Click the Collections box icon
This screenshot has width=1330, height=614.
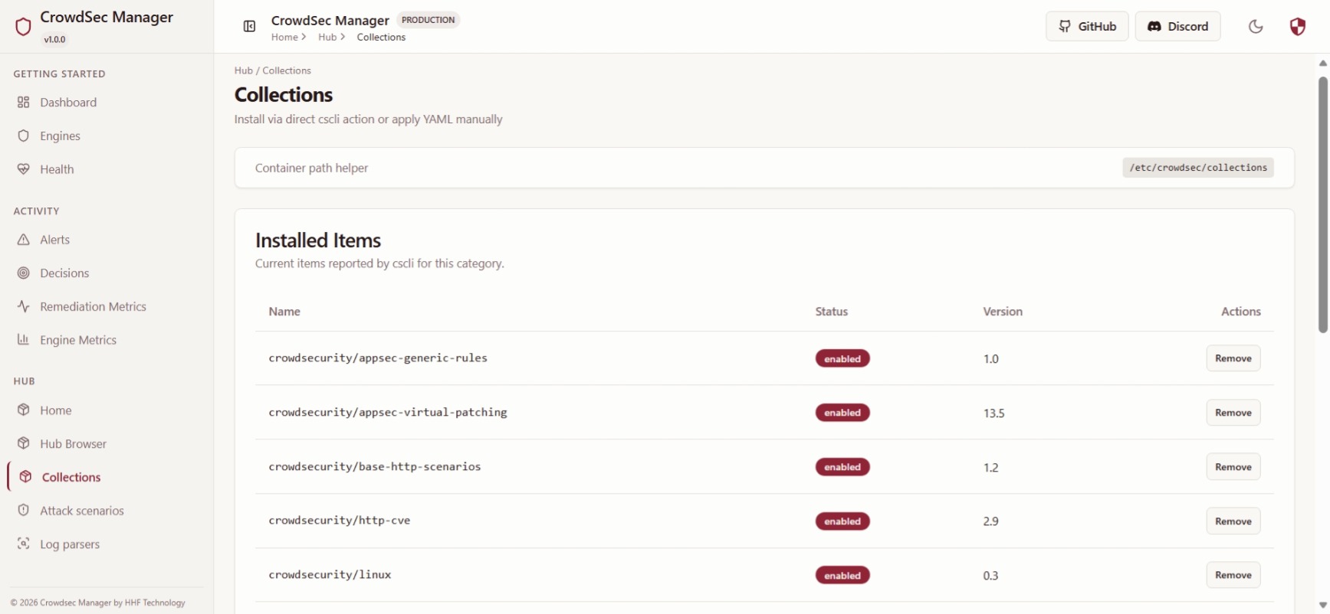pos(25,477)
